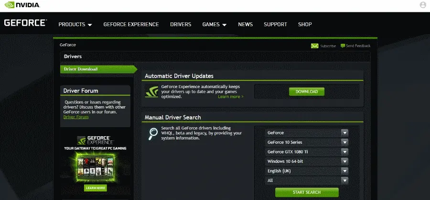
Task: Click the GeForce Experience games monitor image
Action: pyautogui.click(x=95, y=167)
